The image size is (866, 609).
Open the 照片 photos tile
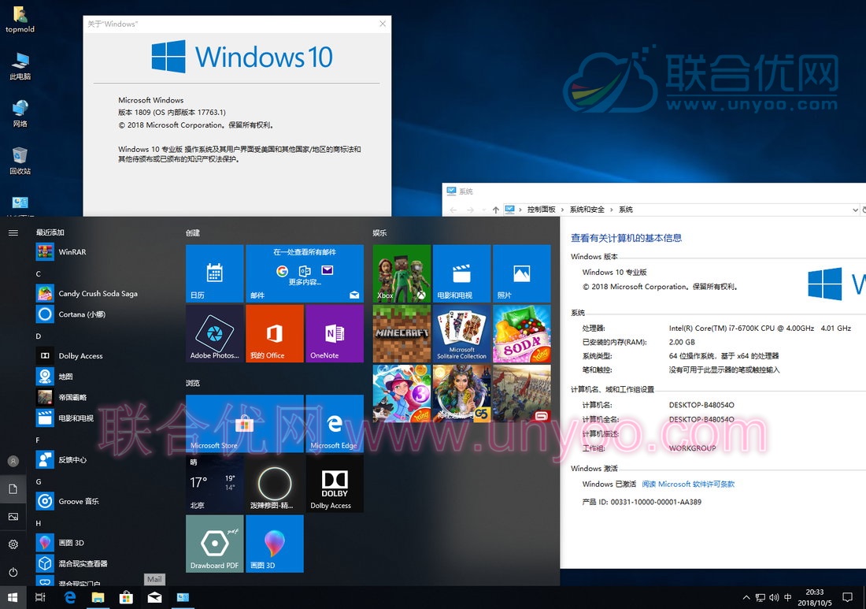[x=522, y=273]
